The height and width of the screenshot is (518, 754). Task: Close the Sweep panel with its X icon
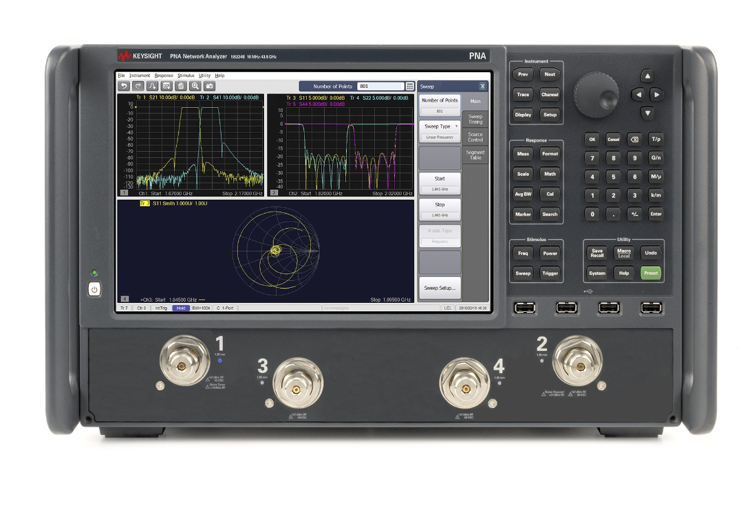[x=482, y=87]
